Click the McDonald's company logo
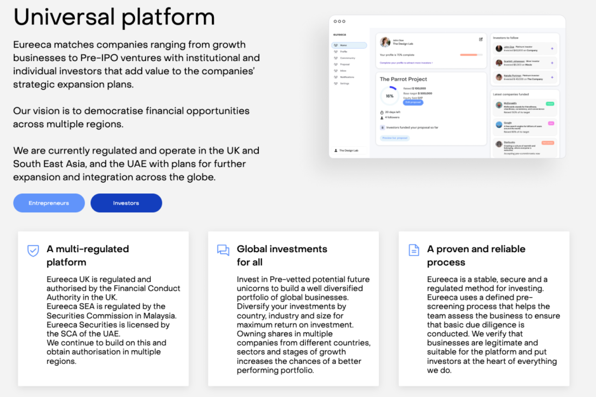Screen dimensions: 596x397 tap(499, 105)
